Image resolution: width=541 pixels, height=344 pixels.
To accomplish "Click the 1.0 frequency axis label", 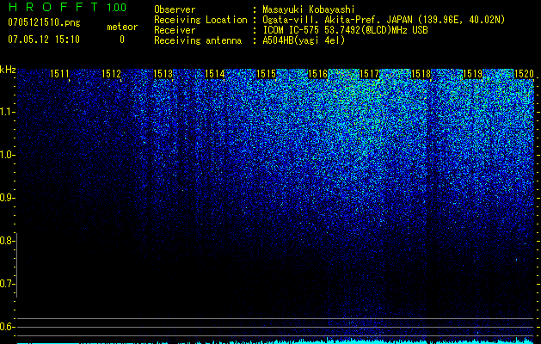I will (x=6, y=155).
